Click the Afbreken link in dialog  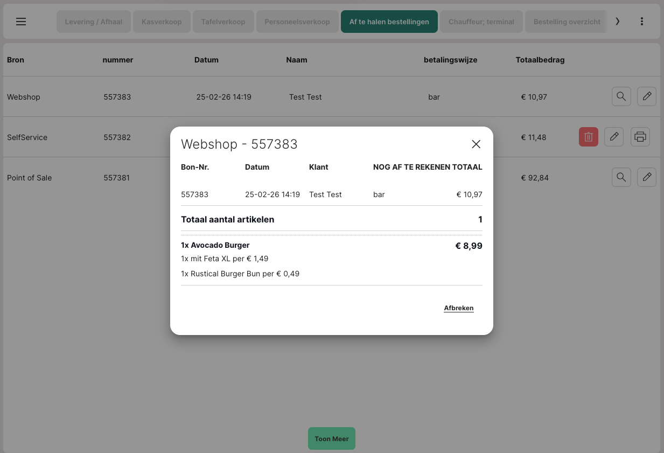click(x=458, y=308)
